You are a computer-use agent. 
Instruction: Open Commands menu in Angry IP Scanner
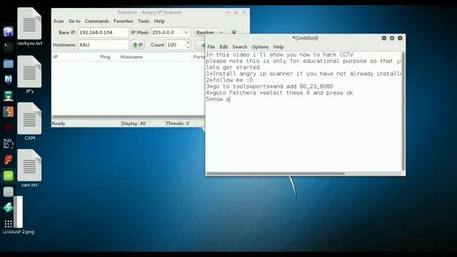click(x=97, y=21)
